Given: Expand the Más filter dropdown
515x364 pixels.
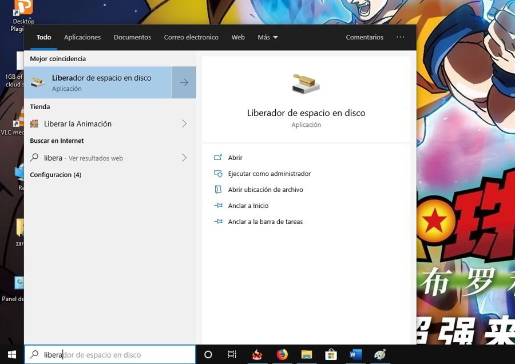Looking at the screenshot, I should click(x=267, y=37).
